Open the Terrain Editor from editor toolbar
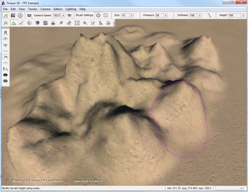The width and height of the screenshot is (248, 192). (14, 23)
